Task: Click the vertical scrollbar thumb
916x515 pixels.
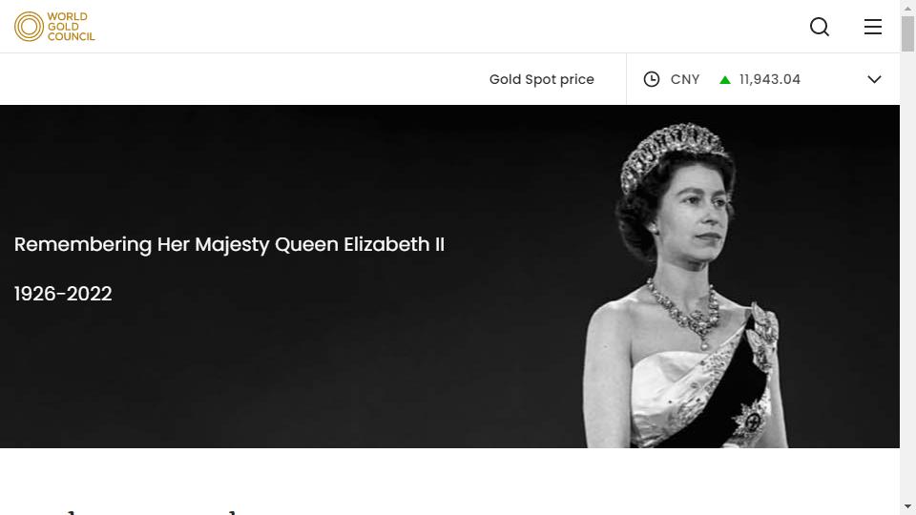Action: pyautogui.click(x=907, y=34)
